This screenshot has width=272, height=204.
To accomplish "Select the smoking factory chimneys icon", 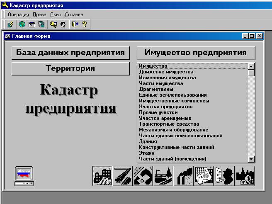I will pos(184,176).
